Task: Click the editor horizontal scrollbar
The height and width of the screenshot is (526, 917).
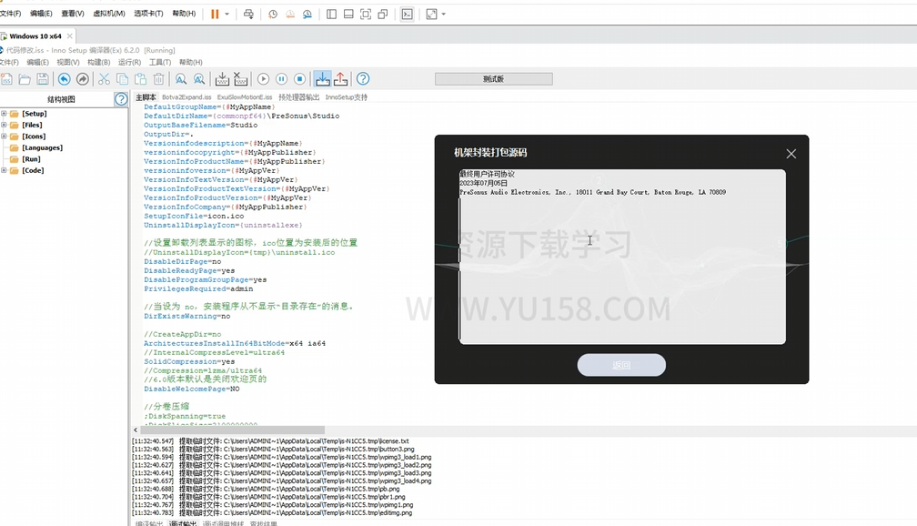Action: (227, 430)
